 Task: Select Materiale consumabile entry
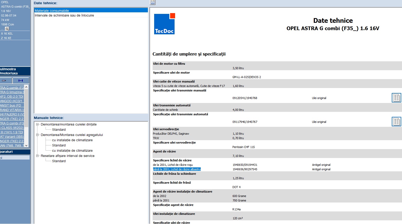click(52, 11)
